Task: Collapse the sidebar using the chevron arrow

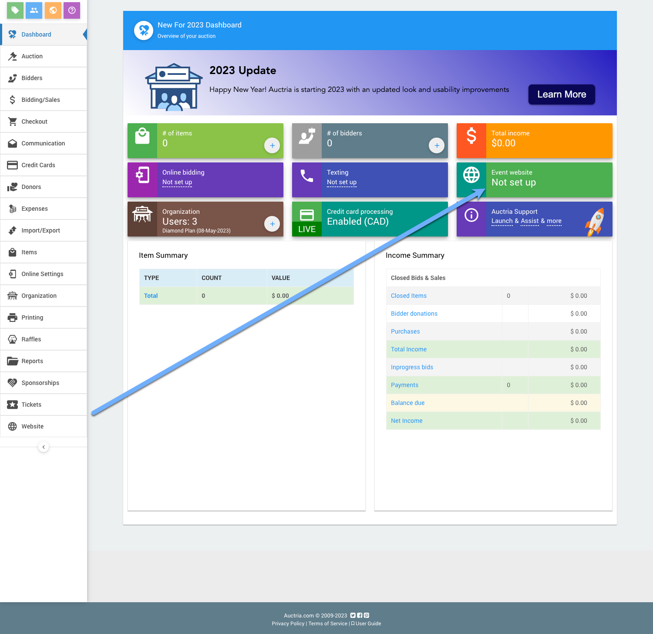Action: 44,447
